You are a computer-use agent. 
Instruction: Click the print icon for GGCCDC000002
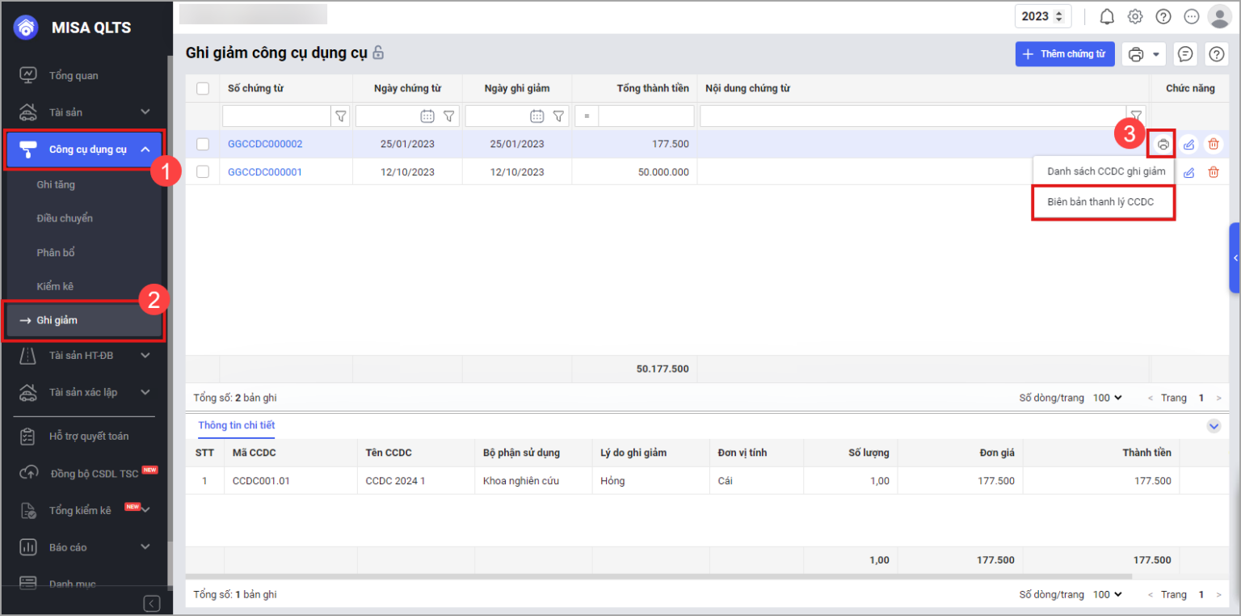pyautogui.click(x=1163, y=145)
